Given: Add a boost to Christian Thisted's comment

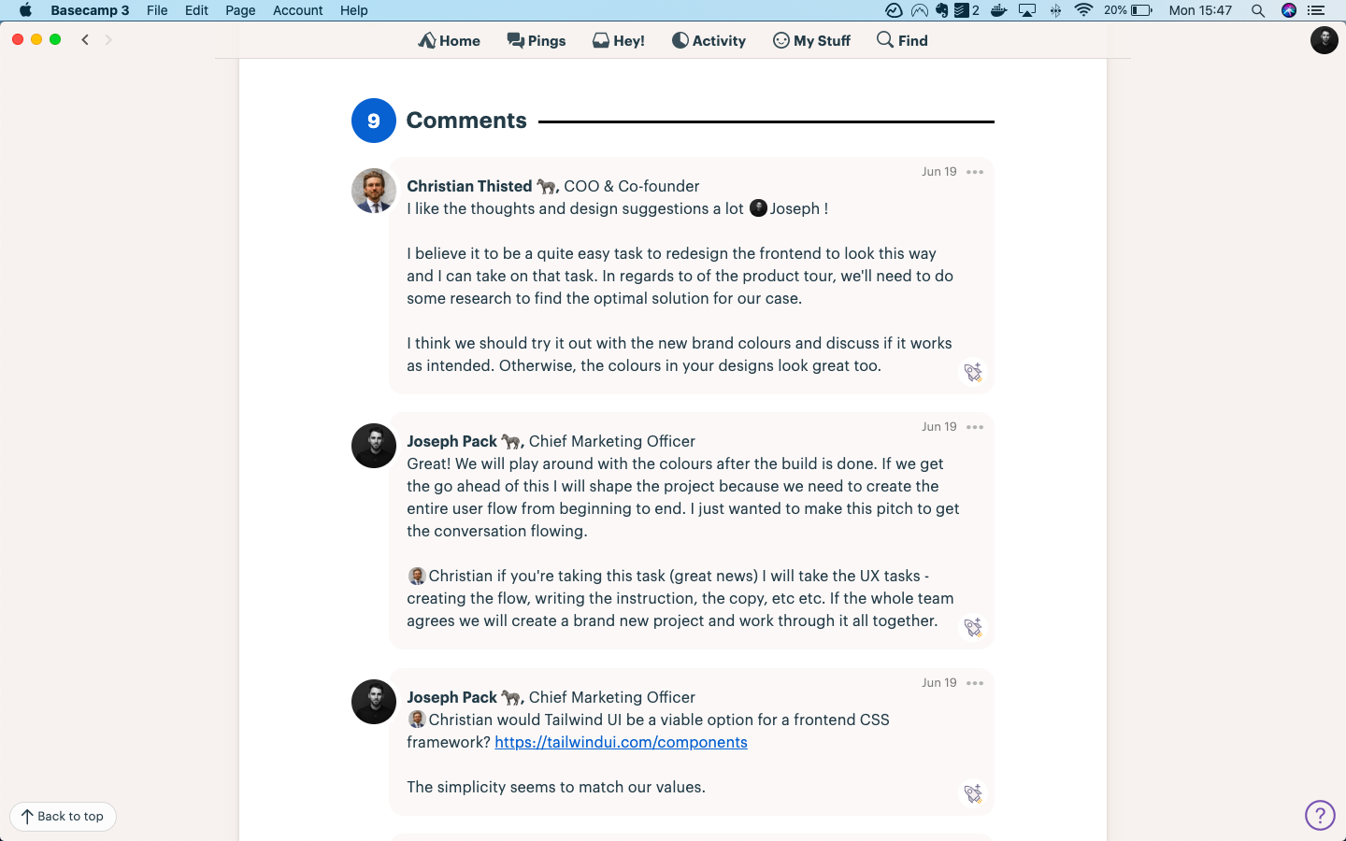Looking at the screenshot, I should [x=973, y=372].
